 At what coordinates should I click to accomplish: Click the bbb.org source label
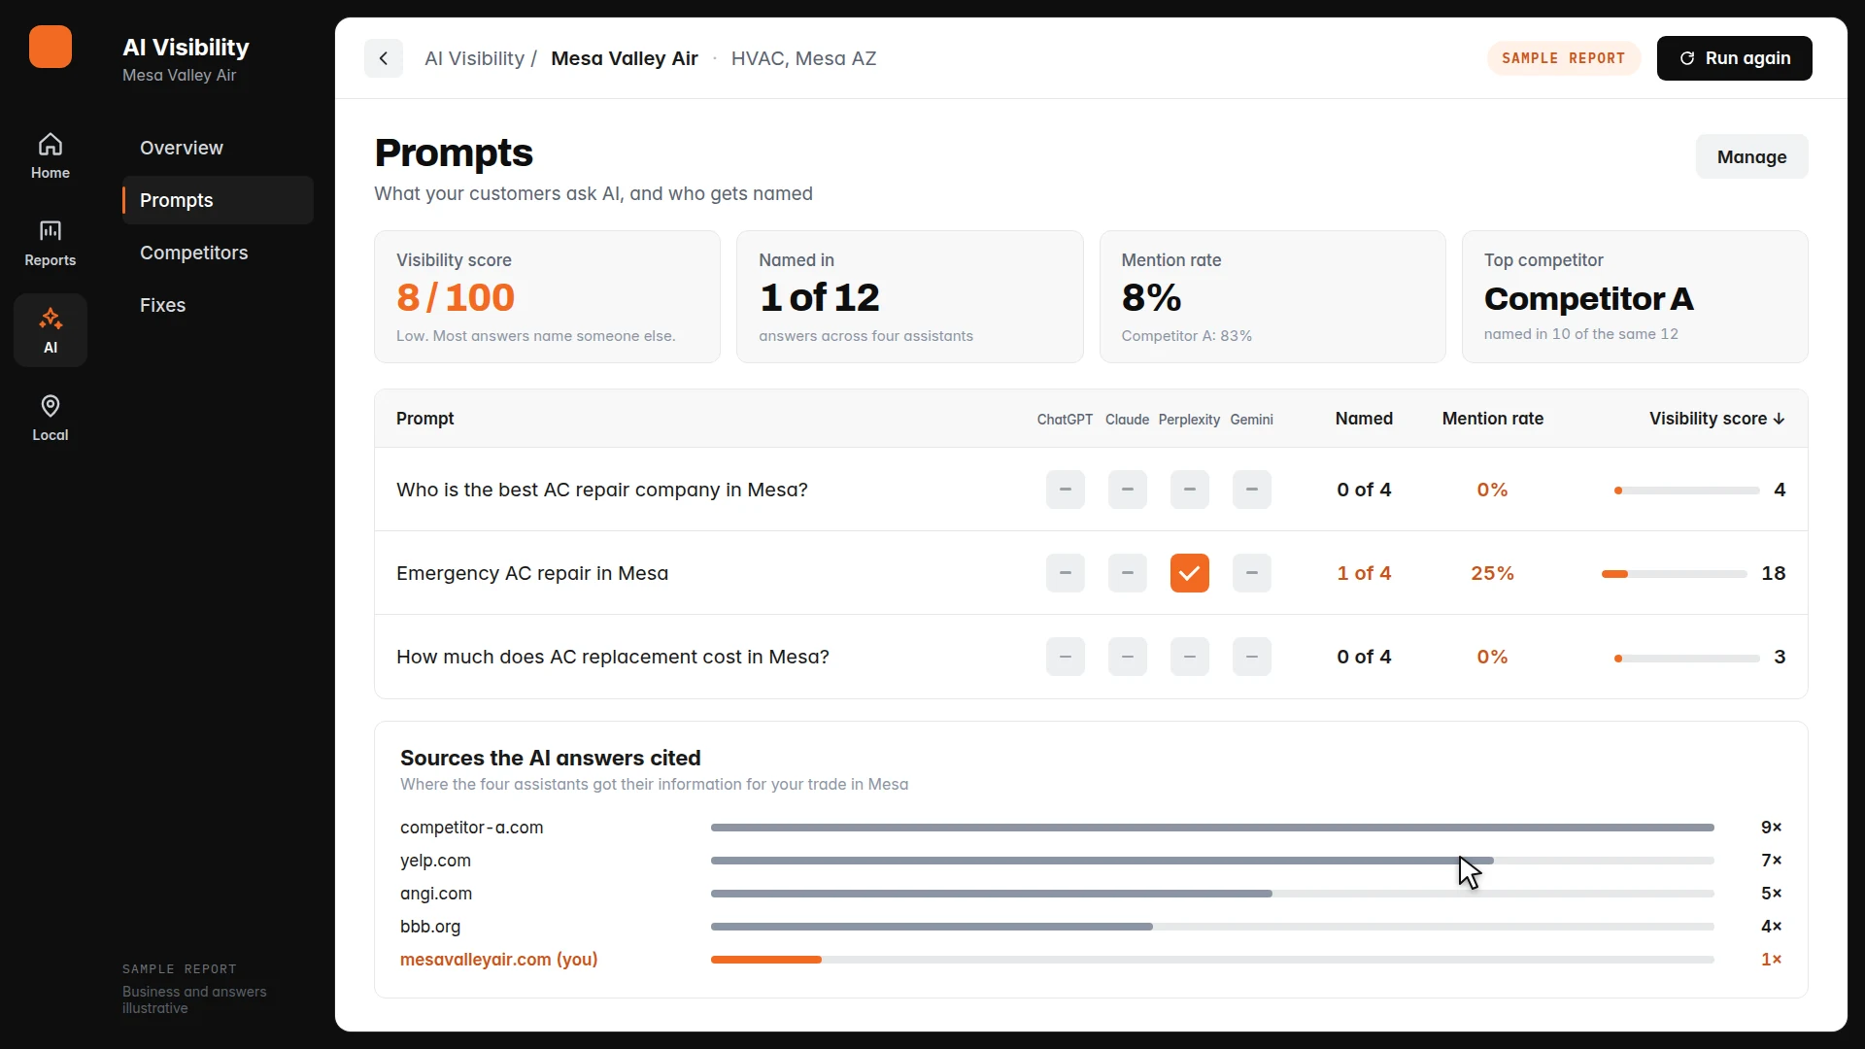[x=430, y=927]
